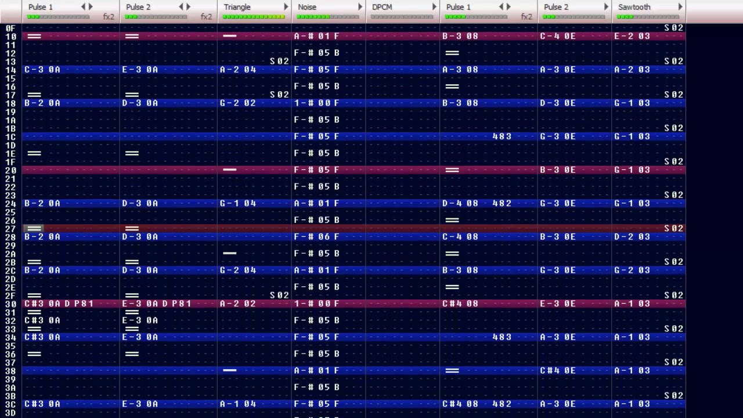Click row number 30
The width and height of the screenshot is (743, 418).
pos(10,304)
